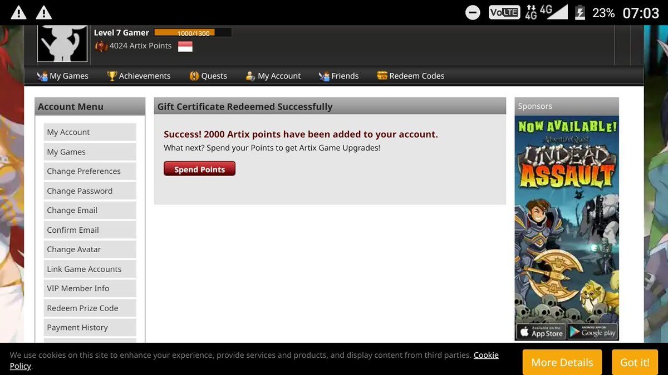This screenshot has width=668, height=375.
Task: Click the Cookie Policy link
Action: [486, 355]
